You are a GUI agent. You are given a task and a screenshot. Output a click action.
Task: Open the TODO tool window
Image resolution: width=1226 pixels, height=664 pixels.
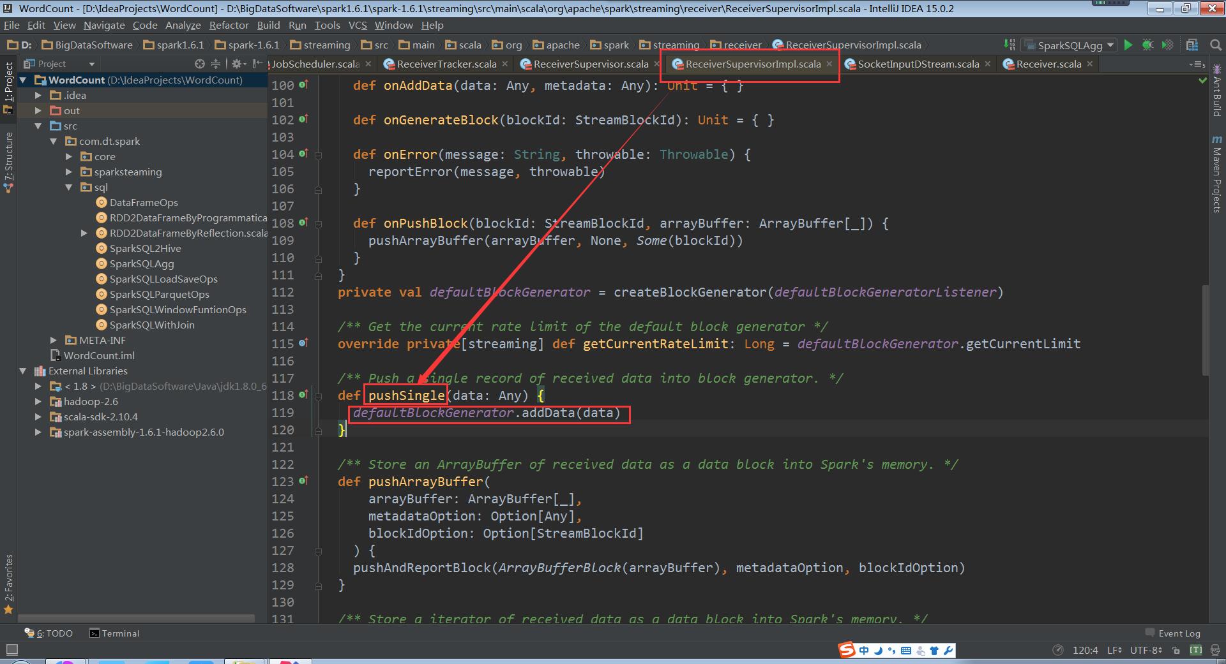49,633
